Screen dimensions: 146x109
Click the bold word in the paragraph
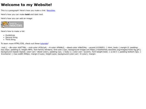pos(27,15)
